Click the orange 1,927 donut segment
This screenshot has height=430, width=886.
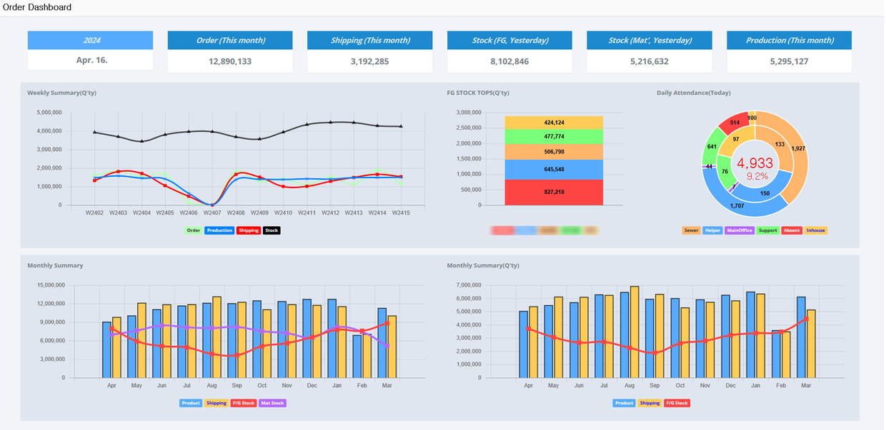[x=800, y=150]
